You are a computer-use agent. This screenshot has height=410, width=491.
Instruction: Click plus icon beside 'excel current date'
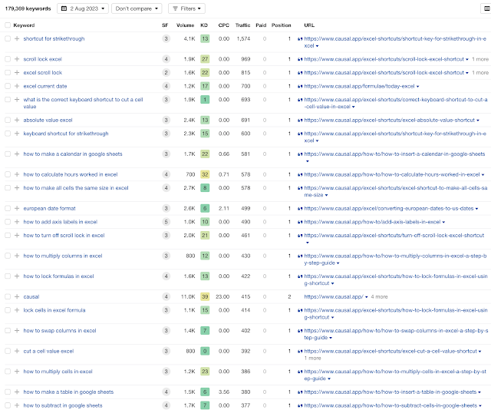(17, 86)
